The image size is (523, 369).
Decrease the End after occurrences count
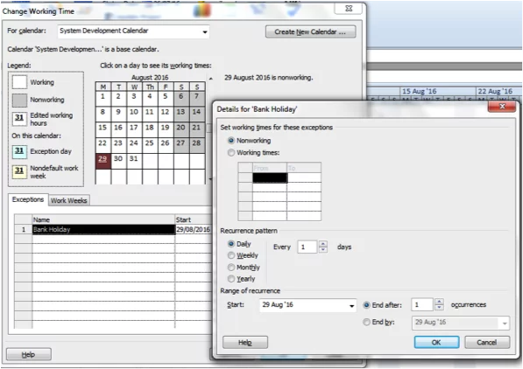point(439,308)
